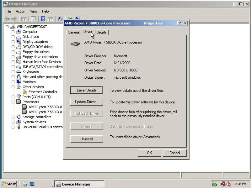
Task: Click the Uninstall button
Action: pyautogui.click(x=87, y=139)
